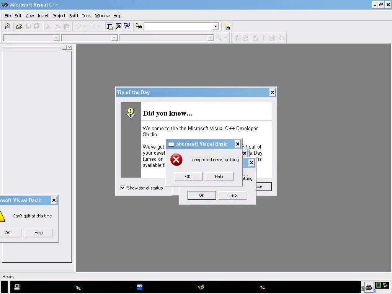Open the Tools menu

click(x=87, y=16)
